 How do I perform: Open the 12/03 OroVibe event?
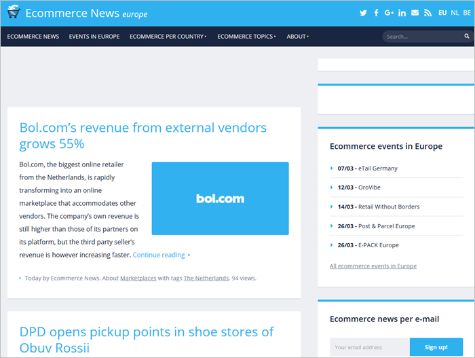(359, 187)
